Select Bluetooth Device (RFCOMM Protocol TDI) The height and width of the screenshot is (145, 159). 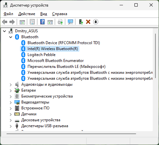(x=64, y=43)
